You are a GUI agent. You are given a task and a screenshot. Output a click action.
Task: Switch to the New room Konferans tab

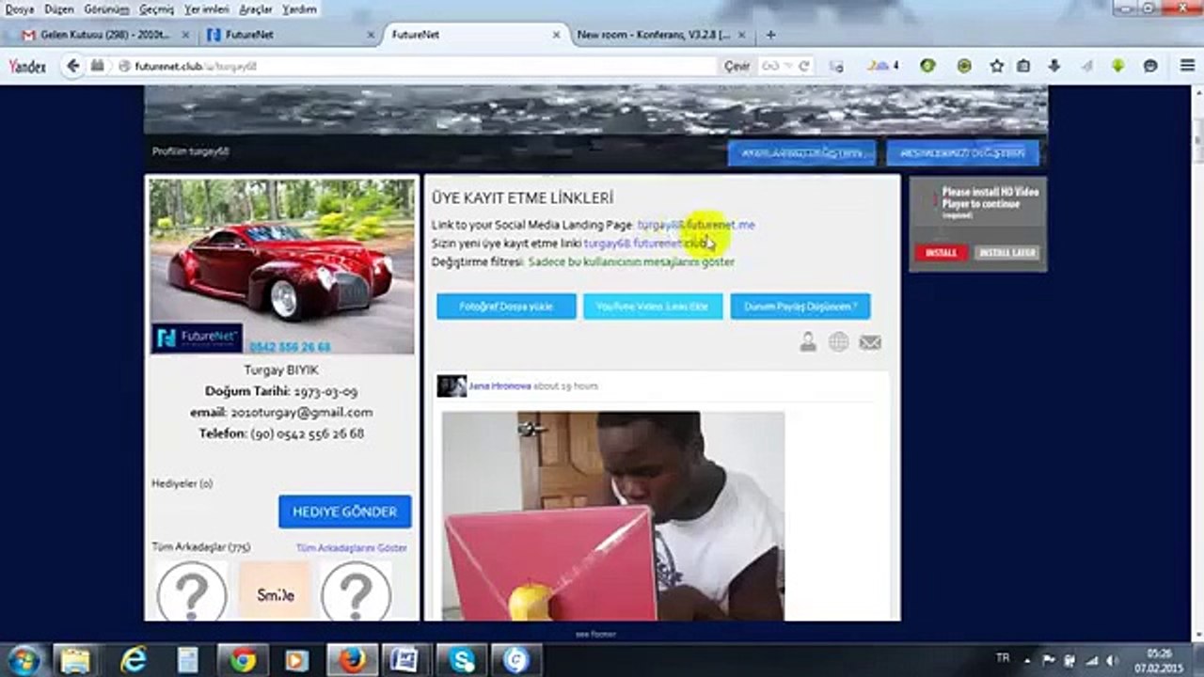[653, 35]
